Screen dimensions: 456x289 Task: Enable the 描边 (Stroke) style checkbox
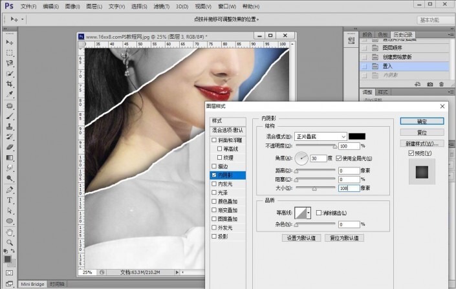click(215, 166)
